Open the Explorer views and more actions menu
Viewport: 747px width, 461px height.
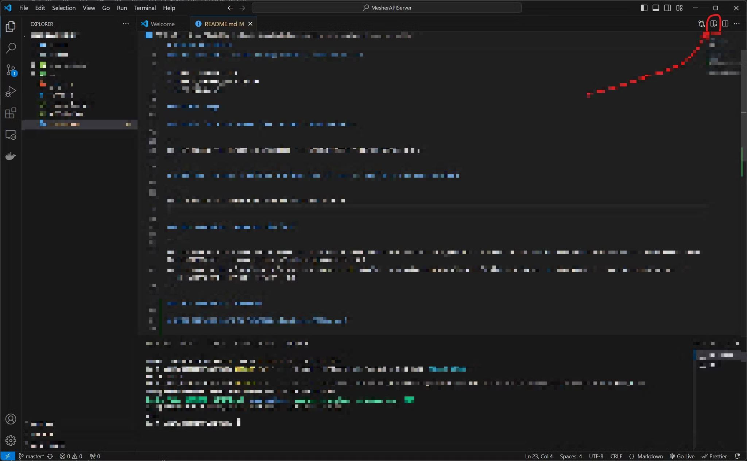click(x=126, y=24)
